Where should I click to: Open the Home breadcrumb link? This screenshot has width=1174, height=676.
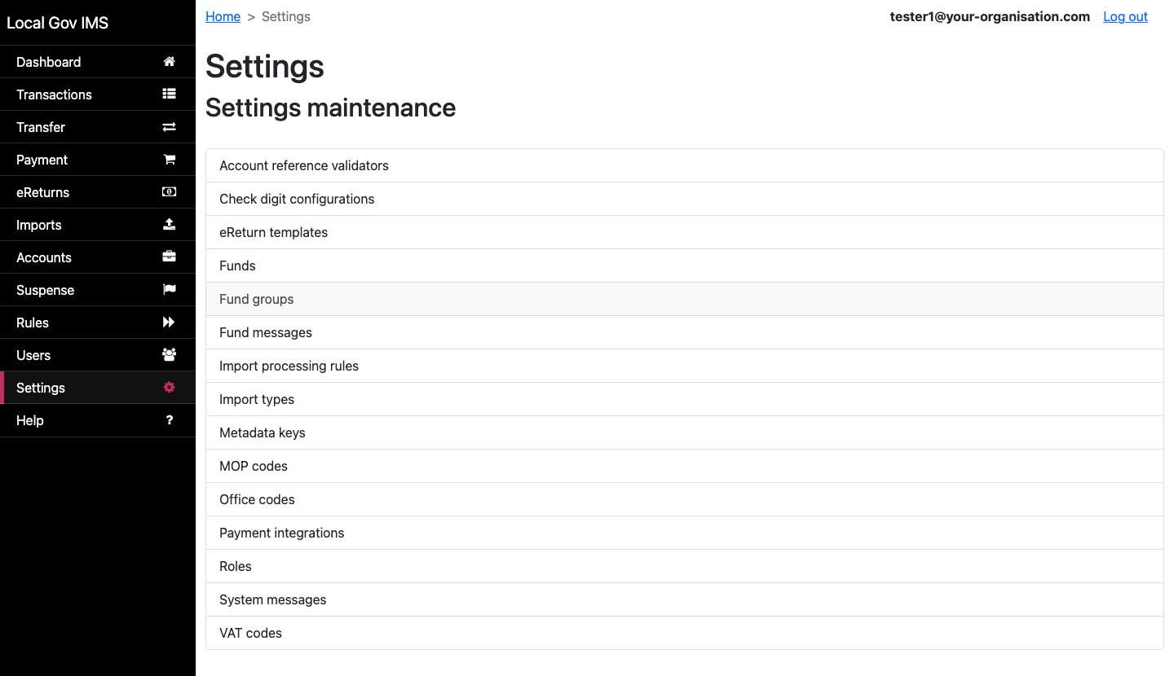click(x=223, y=16)
